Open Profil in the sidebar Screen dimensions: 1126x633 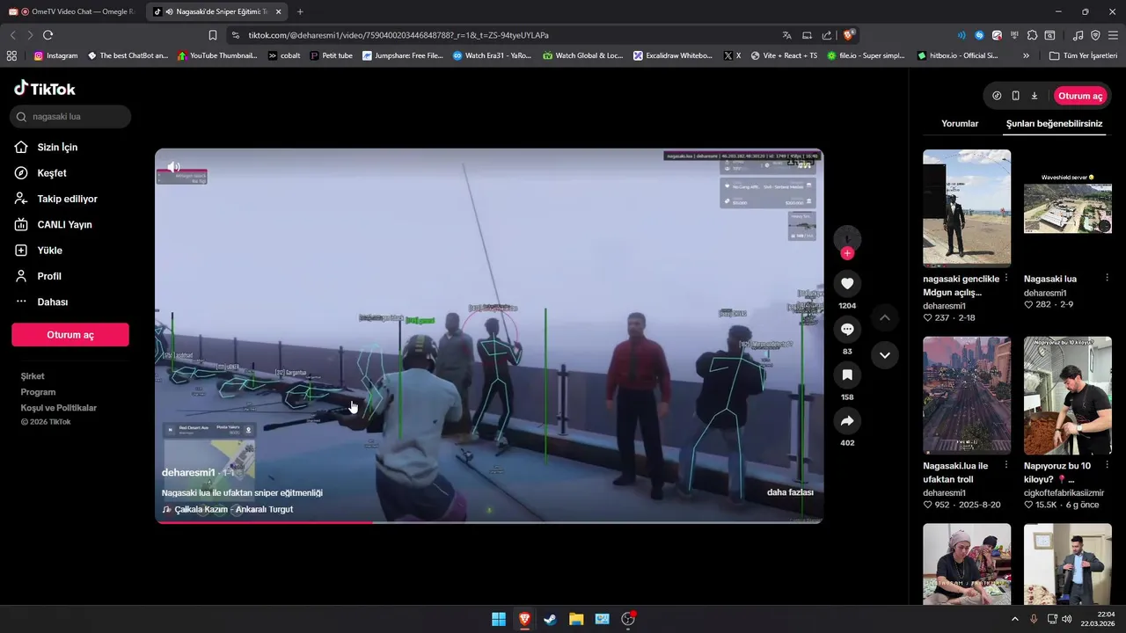49,276
